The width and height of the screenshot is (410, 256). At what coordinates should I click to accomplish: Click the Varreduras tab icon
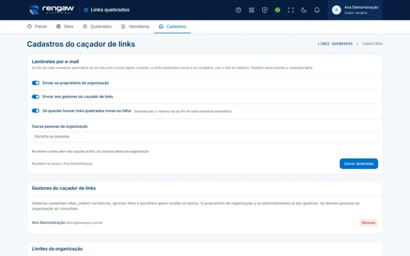click(123, 26)
